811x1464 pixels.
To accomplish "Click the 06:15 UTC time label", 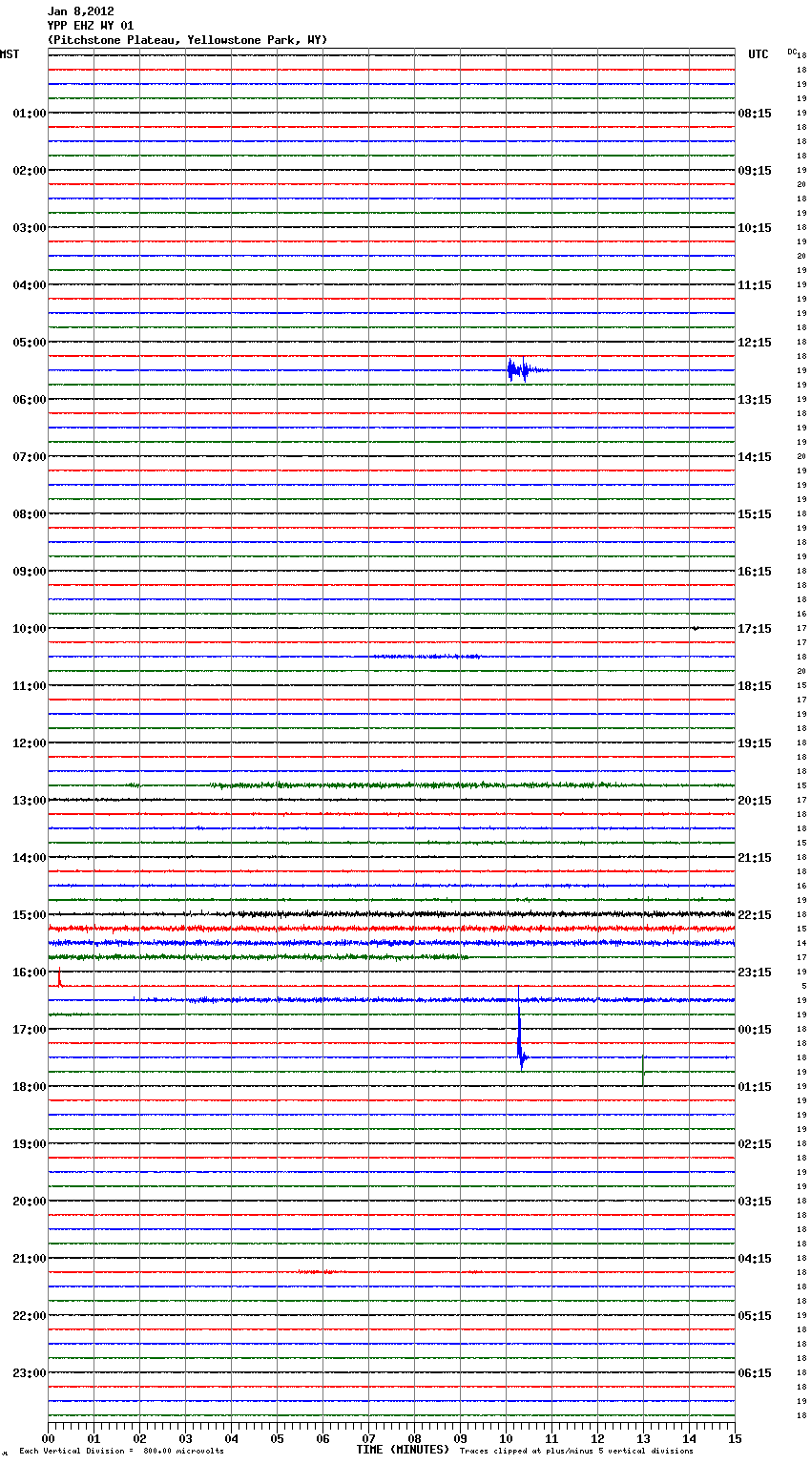I will [x=755, y=1373].
